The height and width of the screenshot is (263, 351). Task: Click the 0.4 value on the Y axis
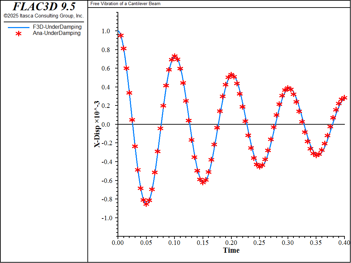pyautogui.click(x=106, y=87)
